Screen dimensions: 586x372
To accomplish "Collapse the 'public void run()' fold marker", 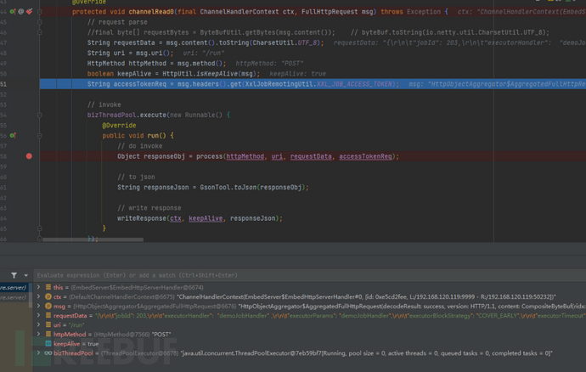I will click(x=40, y=136).
